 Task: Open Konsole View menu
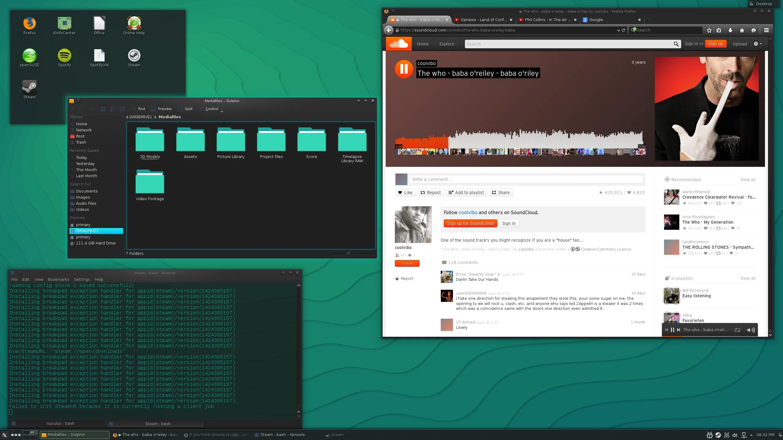coord(39,280)
